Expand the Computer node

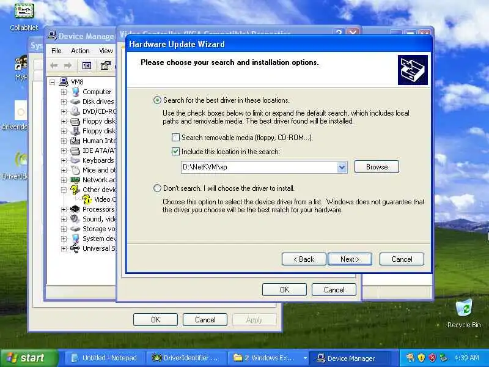pyautogui.click(x=64, y=92)
